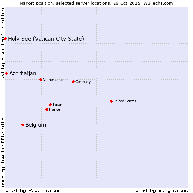Click the chart title at the top
193x193 pixels.
point(96,3)
